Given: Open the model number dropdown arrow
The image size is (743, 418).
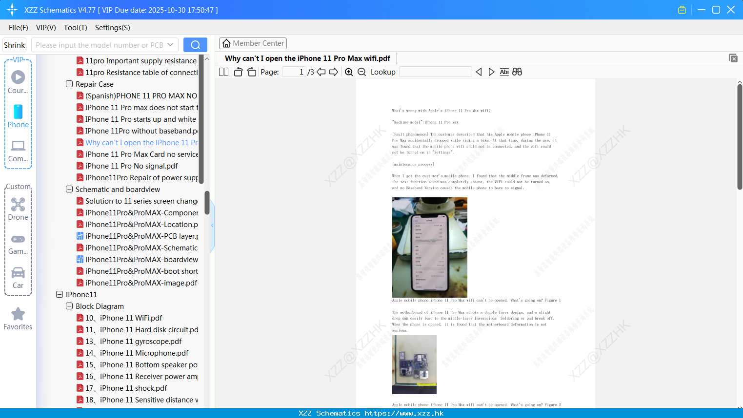Looking at the screenshot, I should (x=170, y=45).
